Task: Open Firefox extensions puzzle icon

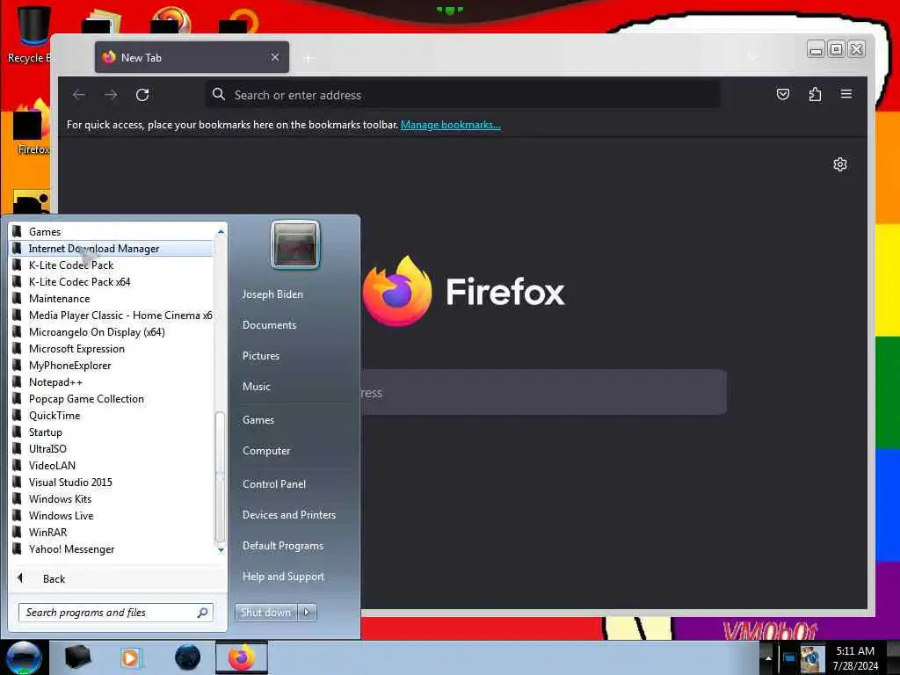Action: coord(815,94)
